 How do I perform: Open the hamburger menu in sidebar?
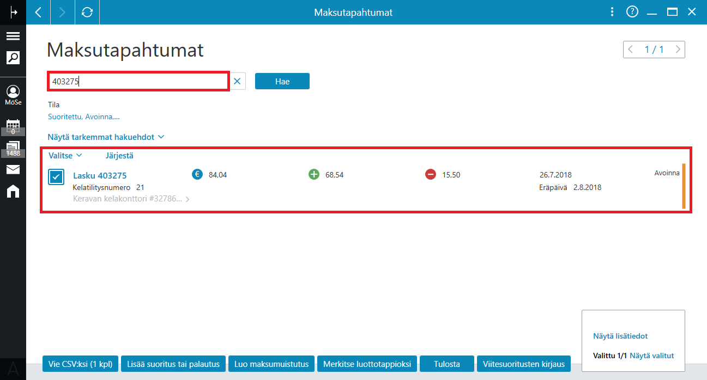pos(13,36)
